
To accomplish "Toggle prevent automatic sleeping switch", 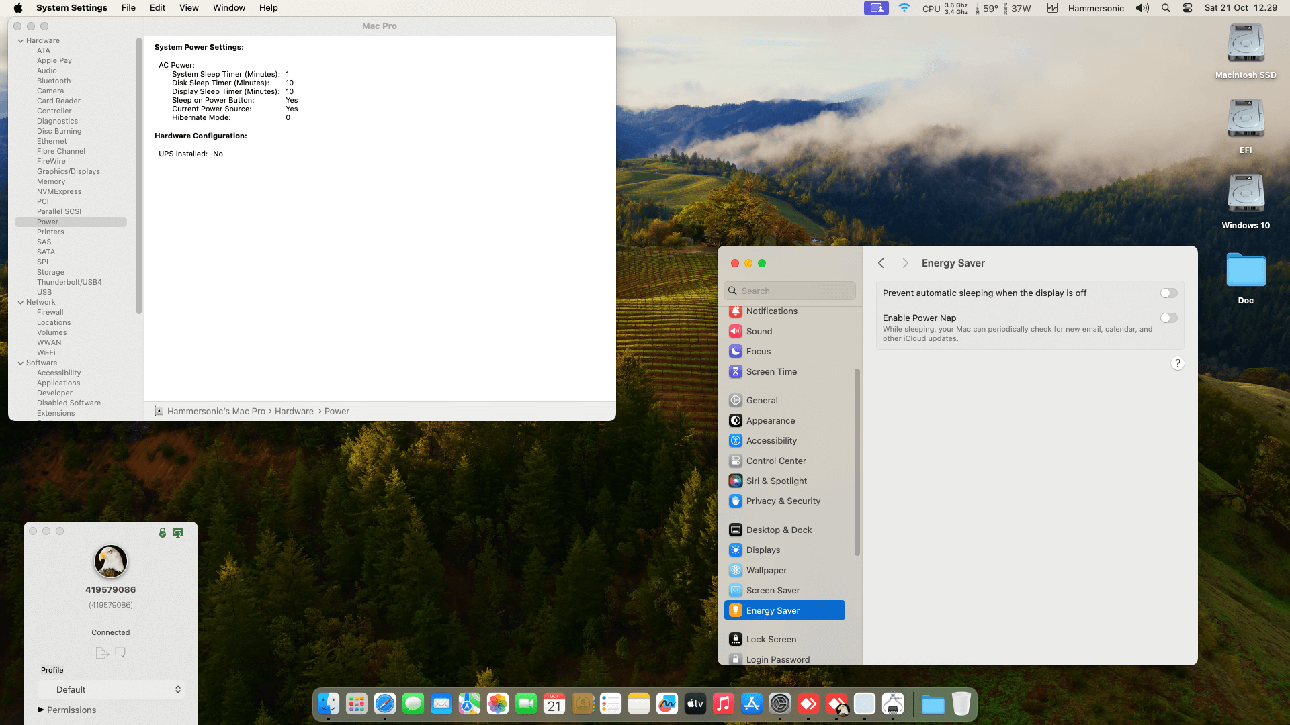I will point(1168,293).
